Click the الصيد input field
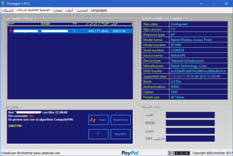The image size is (233, 156). click(x=190, y=115)
